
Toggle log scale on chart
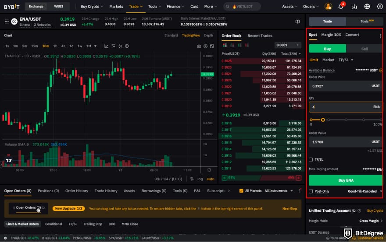point(200,179)
